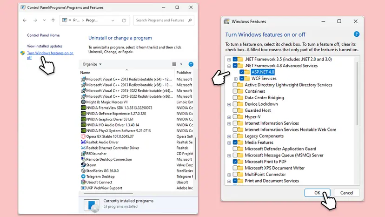The width and height of the screenshot is (385, 217).
Task: Enable Microsoft Defender Application Guard checkbox
Action: pyautogui.click(x=235, y=149)
